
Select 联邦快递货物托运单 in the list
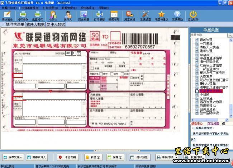click(214, 80)
